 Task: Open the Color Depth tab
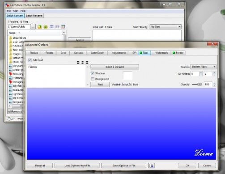97,53
